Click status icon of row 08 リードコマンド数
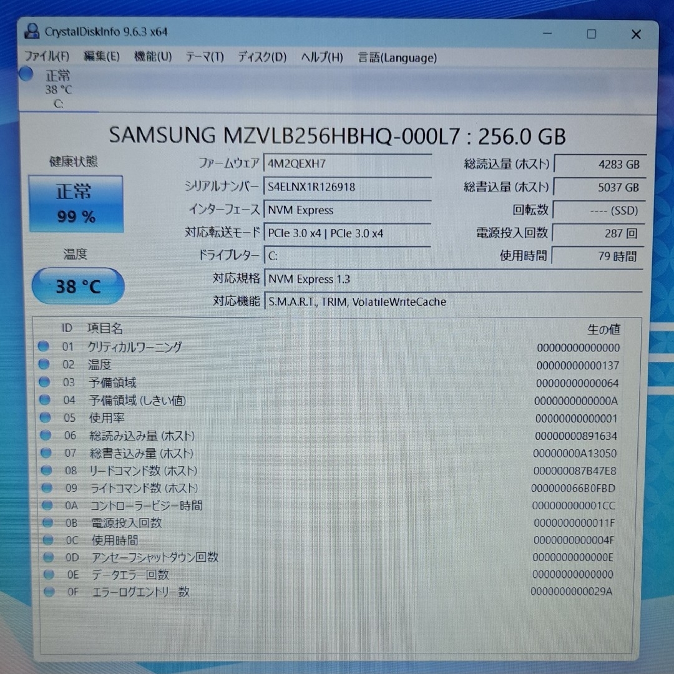This screenshot has width=674, height=674. [46, 471]
